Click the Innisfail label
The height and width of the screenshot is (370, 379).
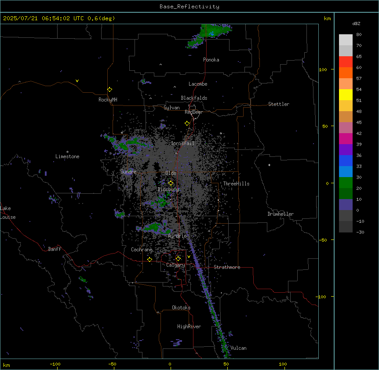182,143
